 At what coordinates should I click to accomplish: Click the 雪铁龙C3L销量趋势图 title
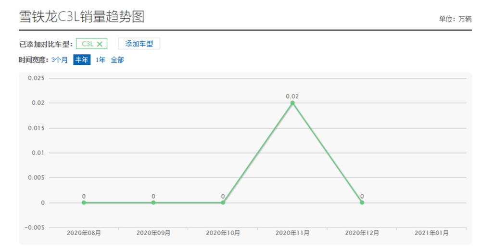(x=82, y=16)
